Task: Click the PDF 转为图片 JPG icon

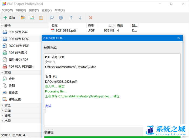Action: [x=5, y=53]
